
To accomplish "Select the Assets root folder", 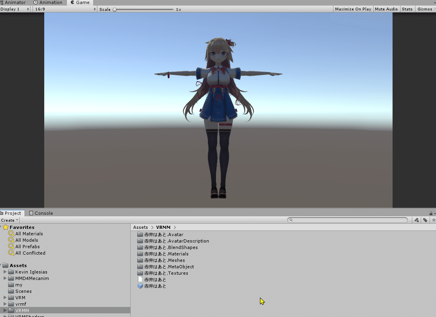I will [18, 266].
